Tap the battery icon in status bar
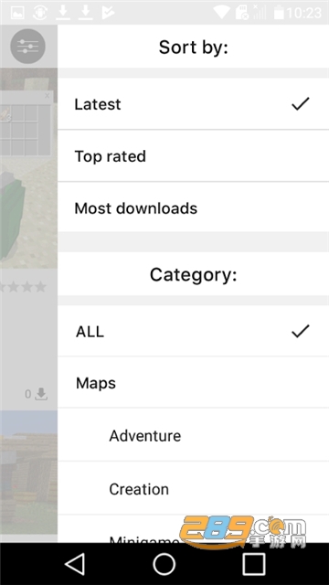 pyautogui.click(x=279, y=13)
